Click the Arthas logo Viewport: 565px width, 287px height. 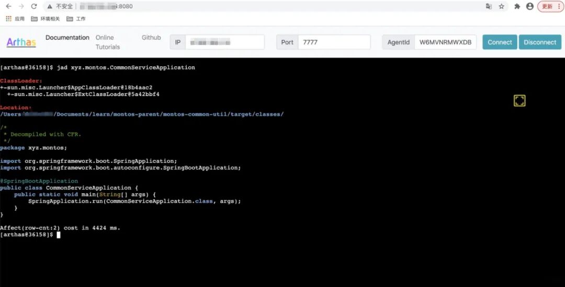point(21,42)
